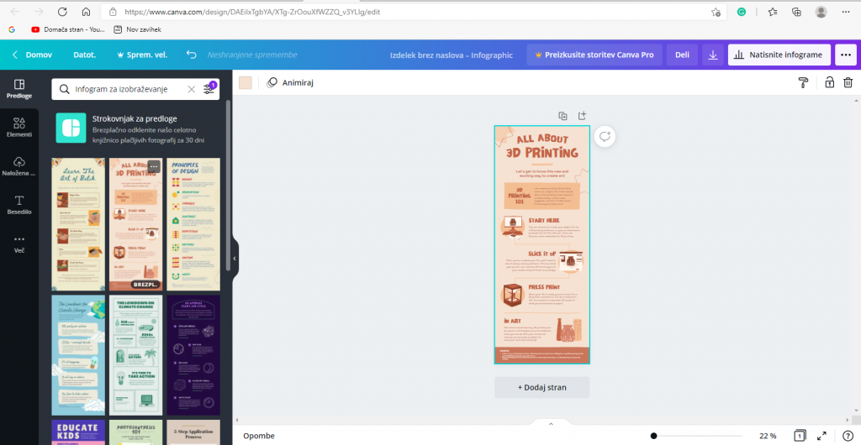The image size is (861, 445).
Task: Add page to browser favorites star
Action: point(716,12)
